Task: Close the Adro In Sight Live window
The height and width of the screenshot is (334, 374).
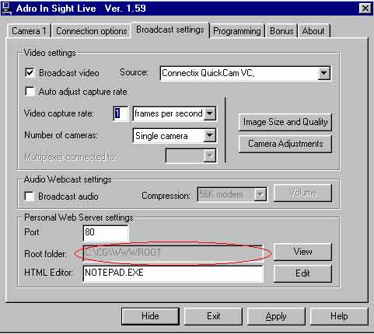Action: pos(365,9)
